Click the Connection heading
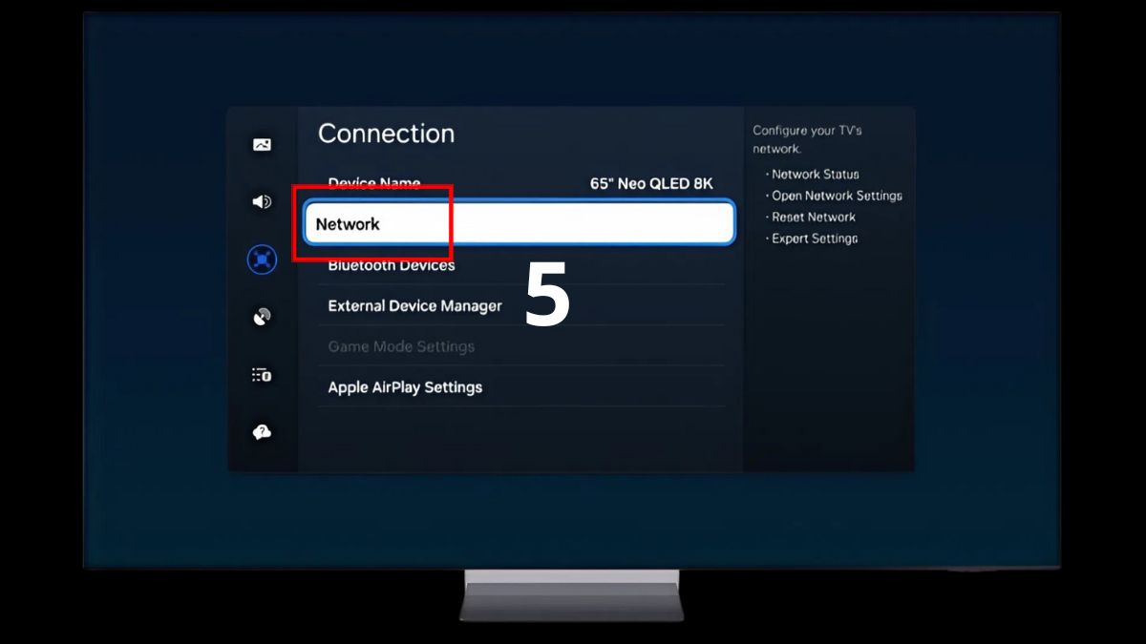The height and width of the screenshot is (644, 1146). [386, 134]
